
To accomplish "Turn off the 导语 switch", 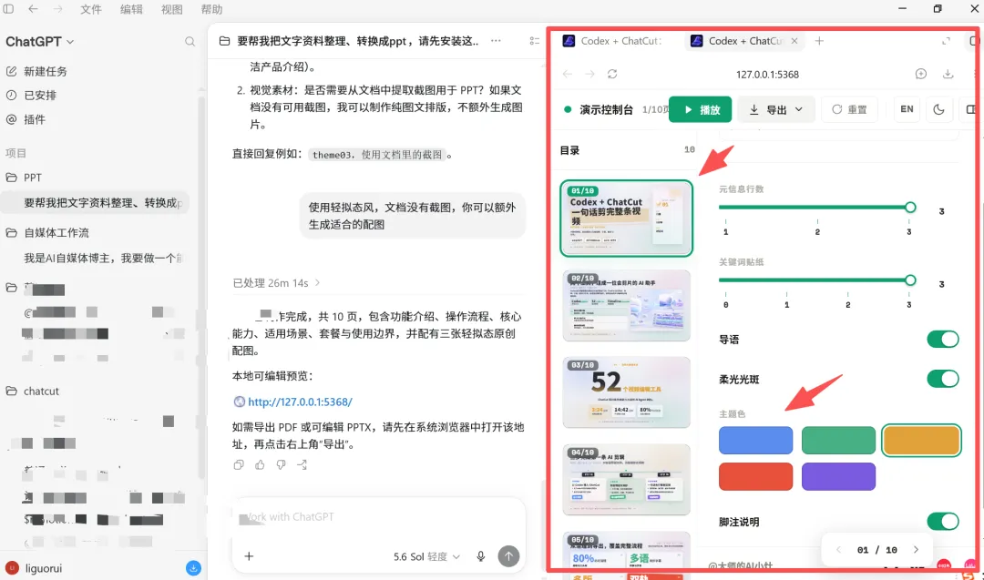I will (x=943, y=340).
